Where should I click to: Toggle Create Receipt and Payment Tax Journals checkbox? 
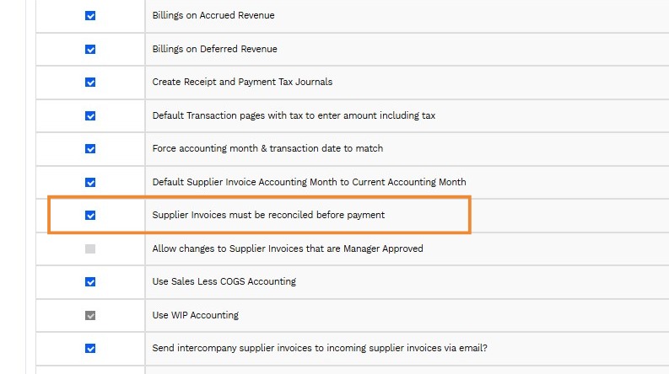pyautogui.click(x=90, y=83)
